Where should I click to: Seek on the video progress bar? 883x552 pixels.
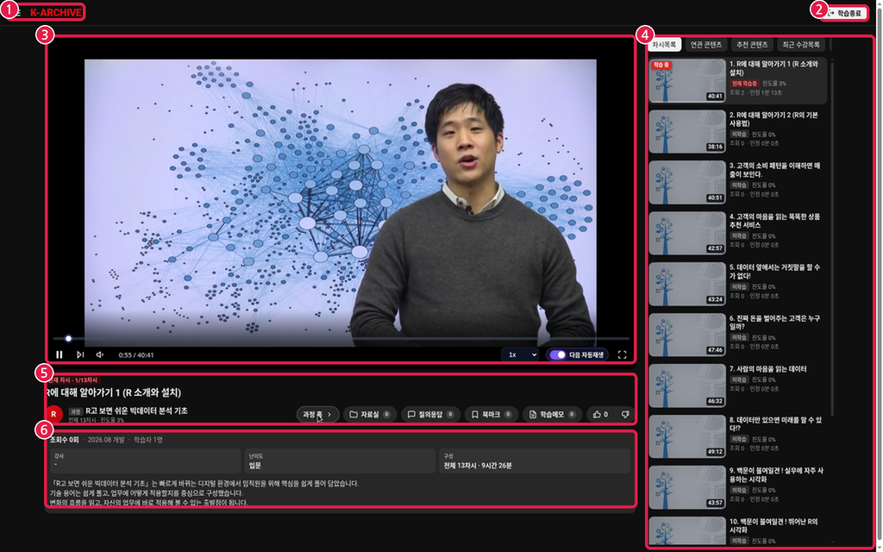[x=341, y=338]
